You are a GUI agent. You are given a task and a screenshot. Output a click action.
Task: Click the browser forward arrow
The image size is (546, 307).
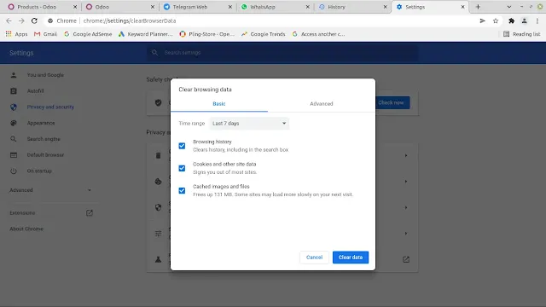[21, 20]
